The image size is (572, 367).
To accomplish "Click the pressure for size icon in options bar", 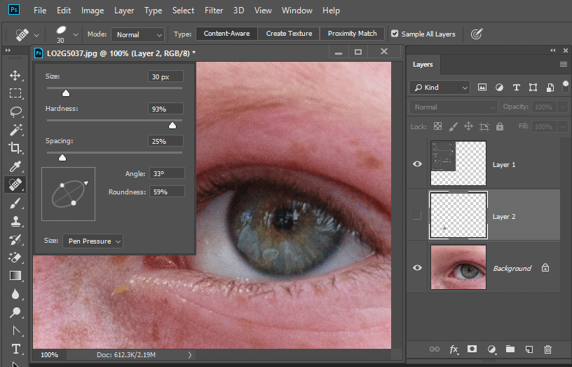I will 477,34.
